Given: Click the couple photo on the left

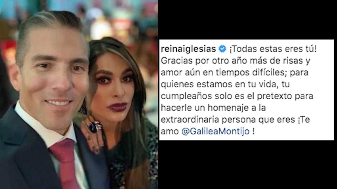Looking at the screenshot, I should [79, 94].
